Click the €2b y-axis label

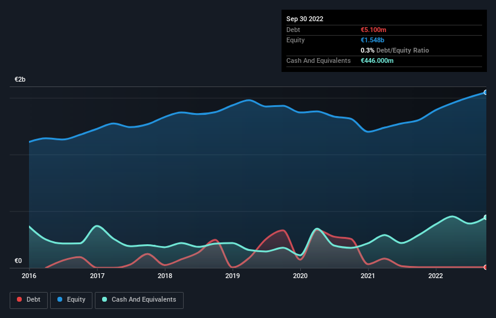[20, 79]
